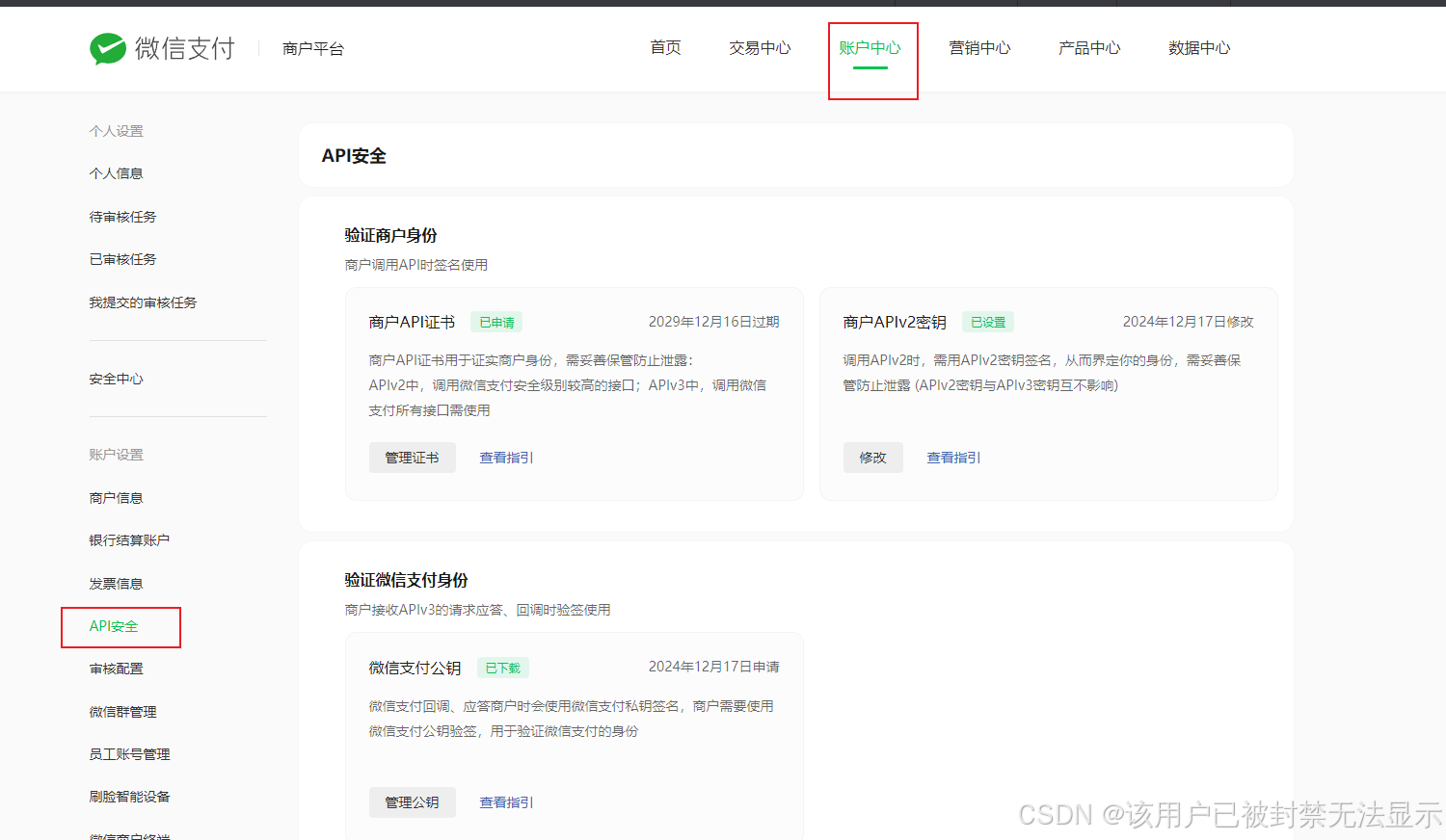Click the 微信支付公钥 card title
The image size is (1446, 840).
(x=415, y=668)
